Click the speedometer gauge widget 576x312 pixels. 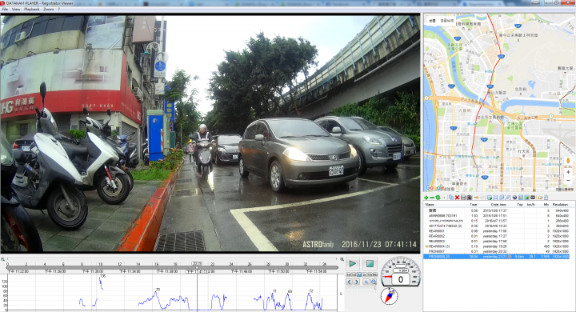pos(401,271)
